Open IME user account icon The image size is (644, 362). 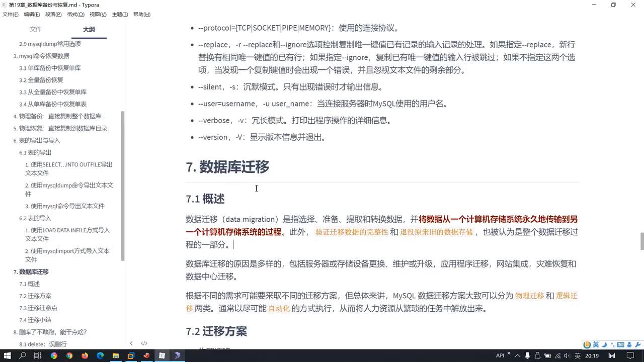click(x=629, y=344)
